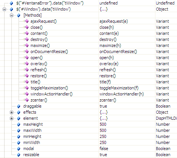The width and height of the screenshot is (177, 158).
Task: Select the windowActionHandler() method row
Action: tap(88, 94)
